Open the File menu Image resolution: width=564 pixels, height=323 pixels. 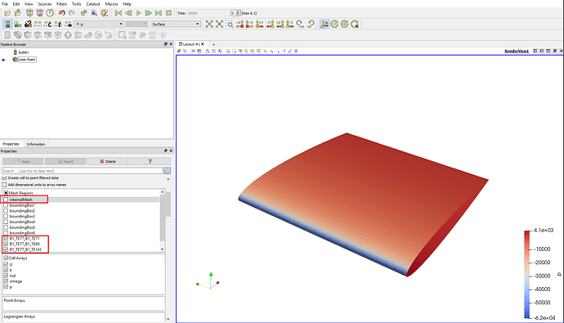(x=5, y=4)
